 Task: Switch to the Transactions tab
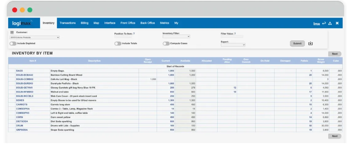(x=68, y=23)
